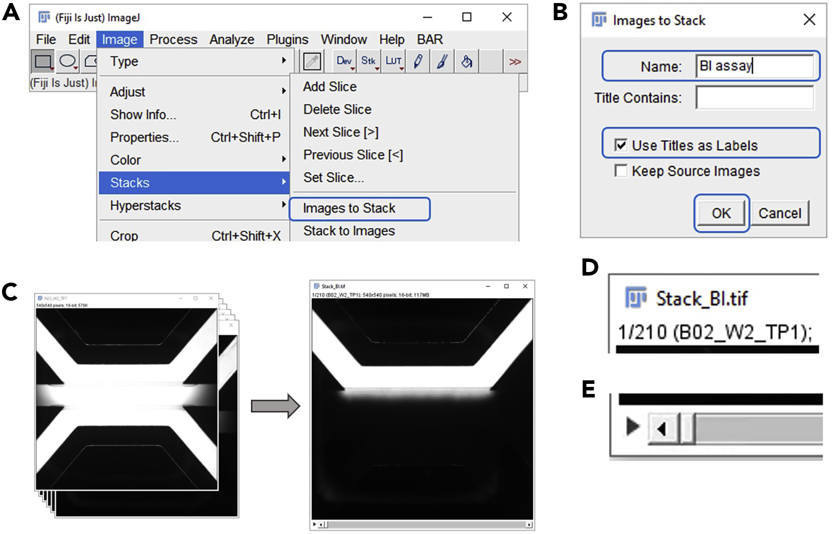Click the more tools chevron icon
Image resolution: width=832 pixels, height=534 pixels.
point(515,61)
